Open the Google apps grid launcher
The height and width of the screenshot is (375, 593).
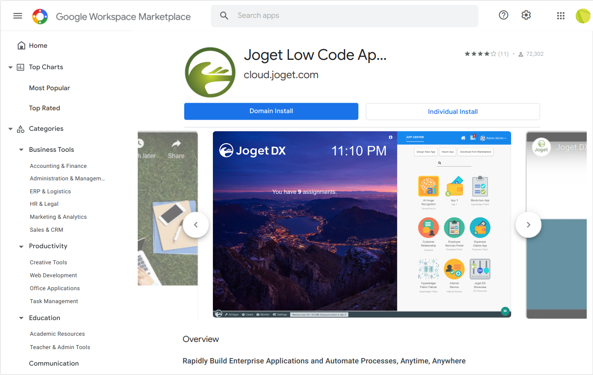point(561,16)
